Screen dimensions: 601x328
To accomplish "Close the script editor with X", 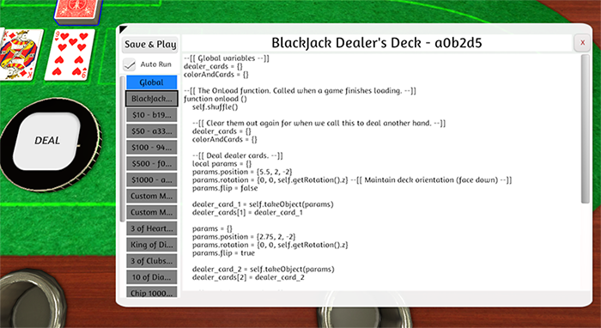I will pos(582,43).
